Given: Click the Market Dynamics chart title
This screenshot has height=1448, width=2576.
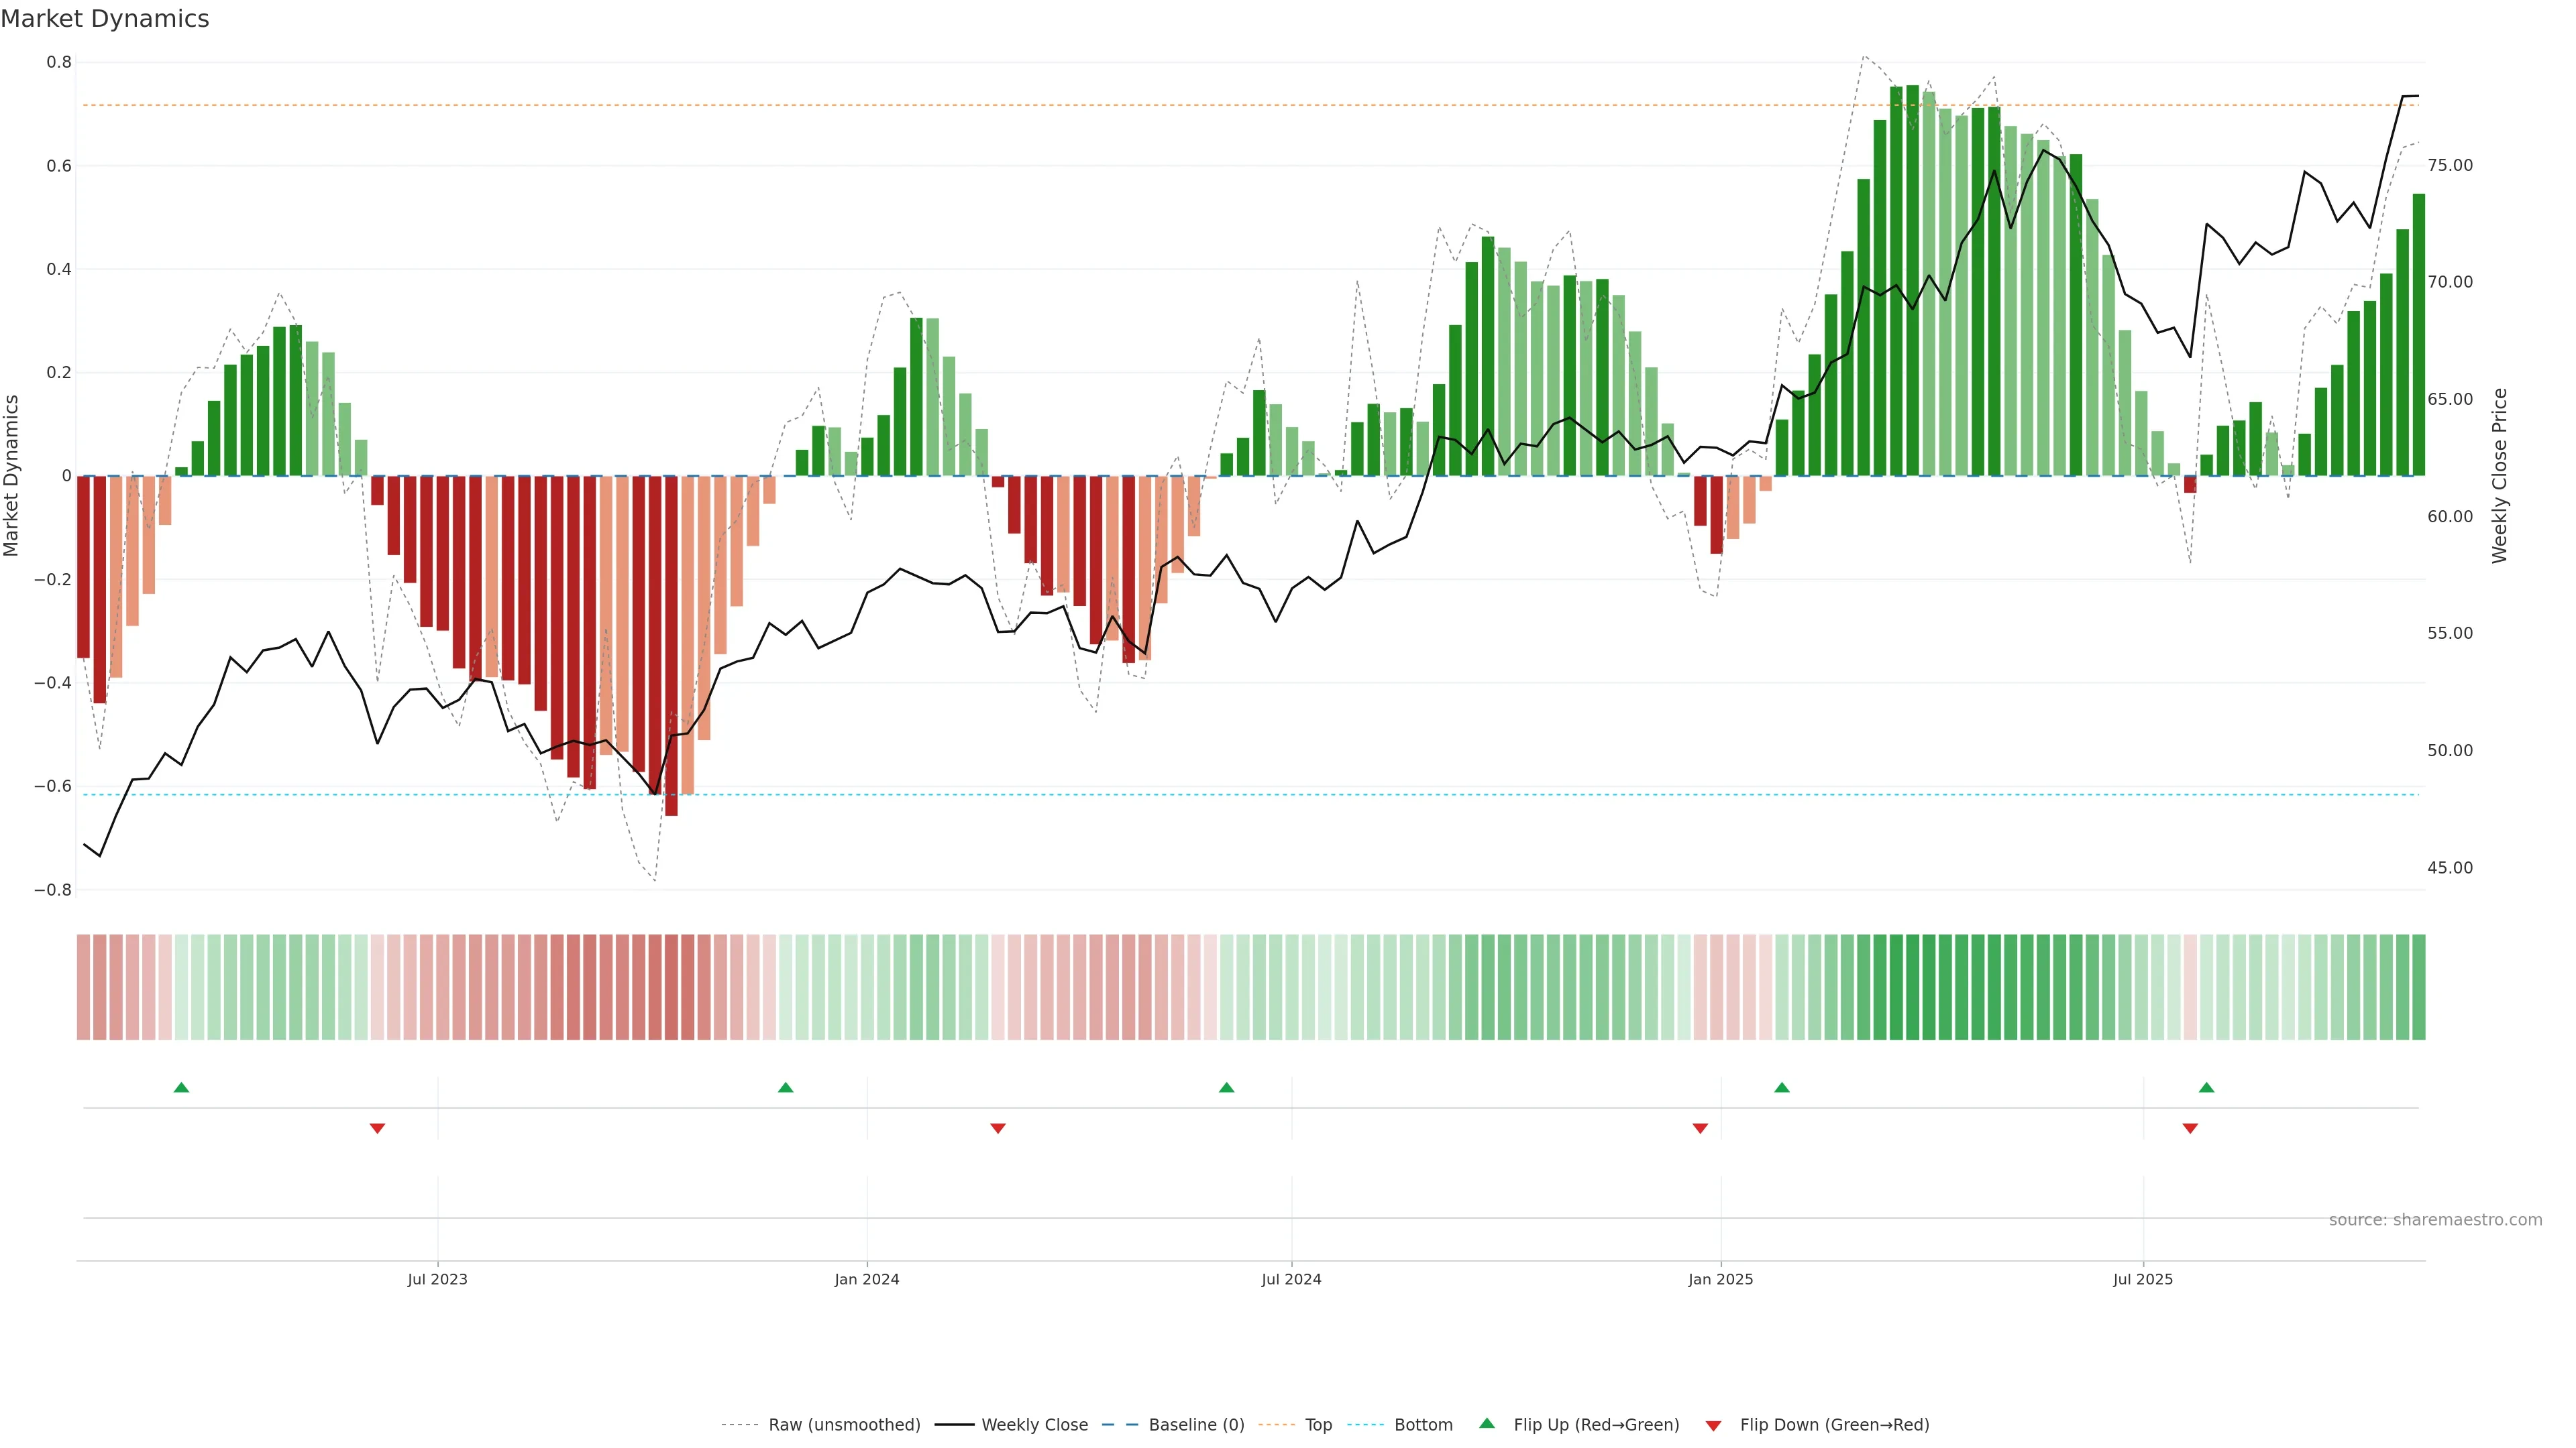Looking at the screenshot, I should (x=105, y=19).
